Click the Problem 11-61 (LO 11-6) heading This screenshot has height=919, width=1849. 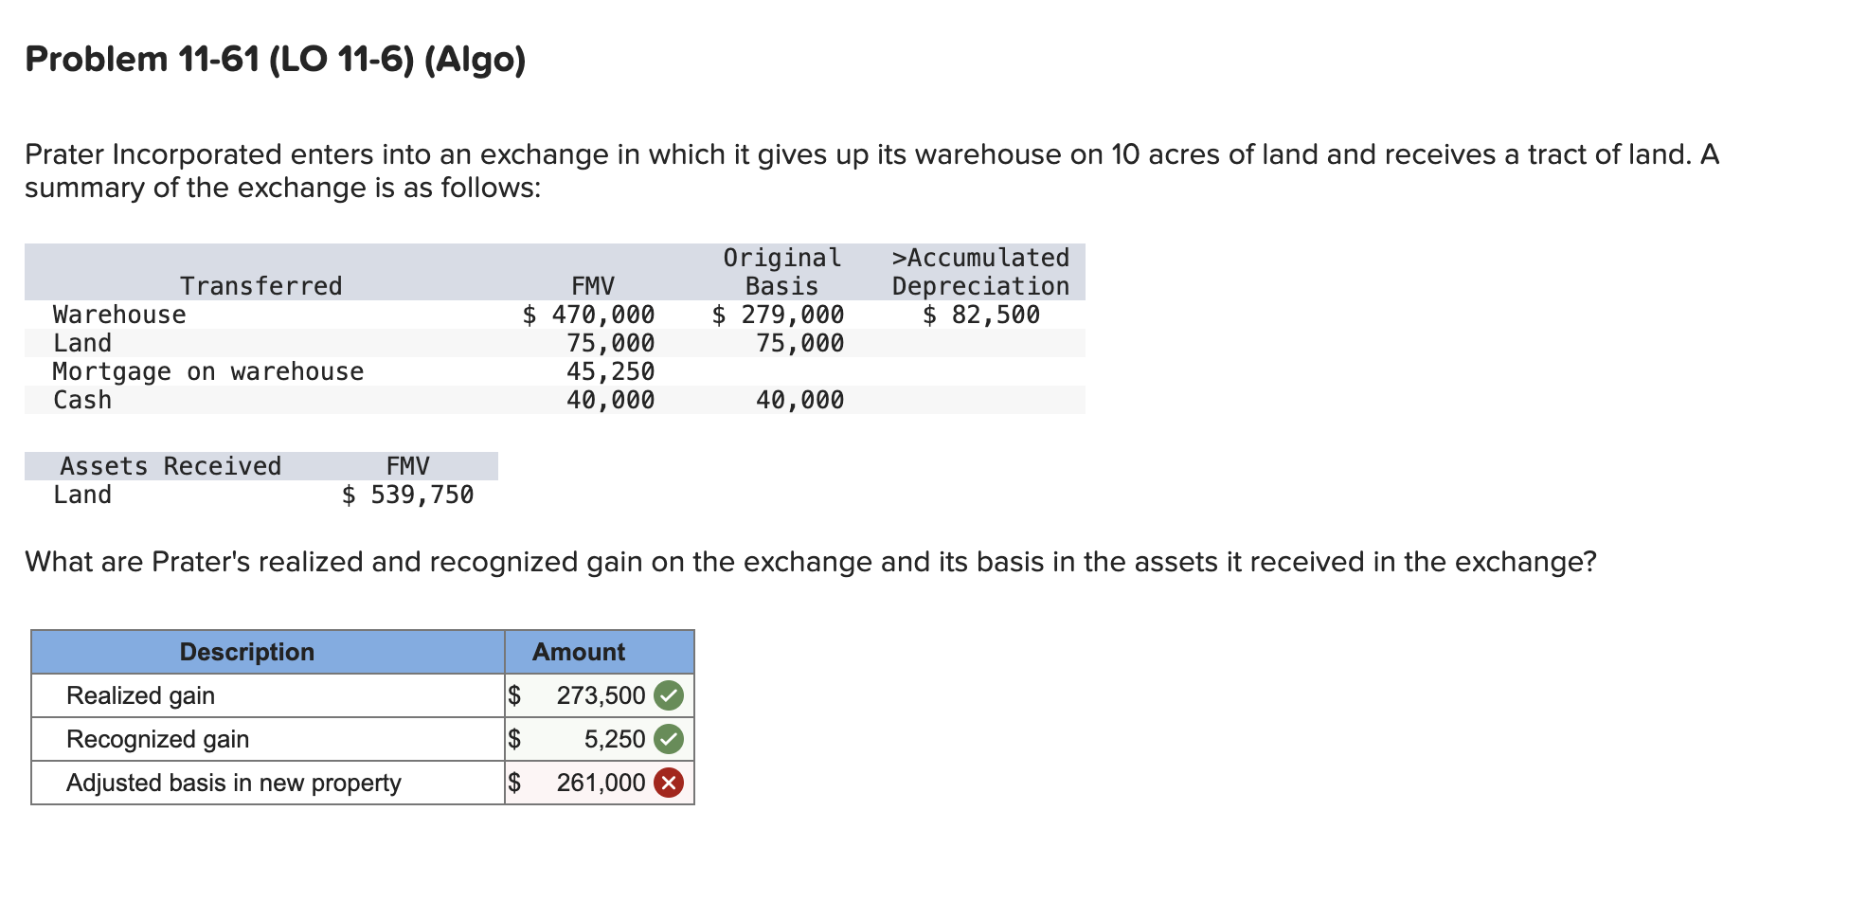pyautogui.click(x=275, y=60)
